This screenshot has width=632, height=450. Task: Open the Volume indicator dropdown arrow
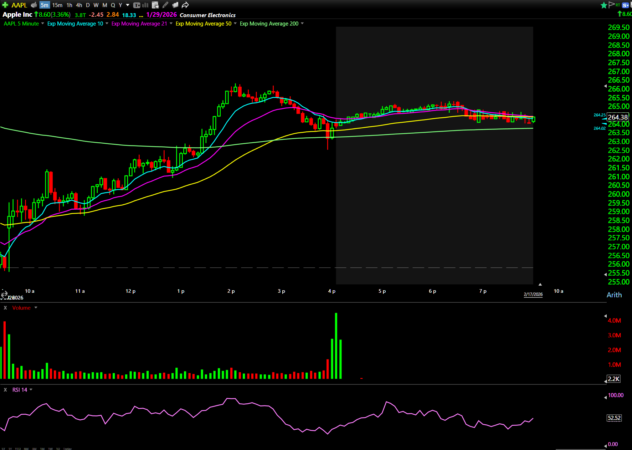pyautogui.click(x=36, y=308)
